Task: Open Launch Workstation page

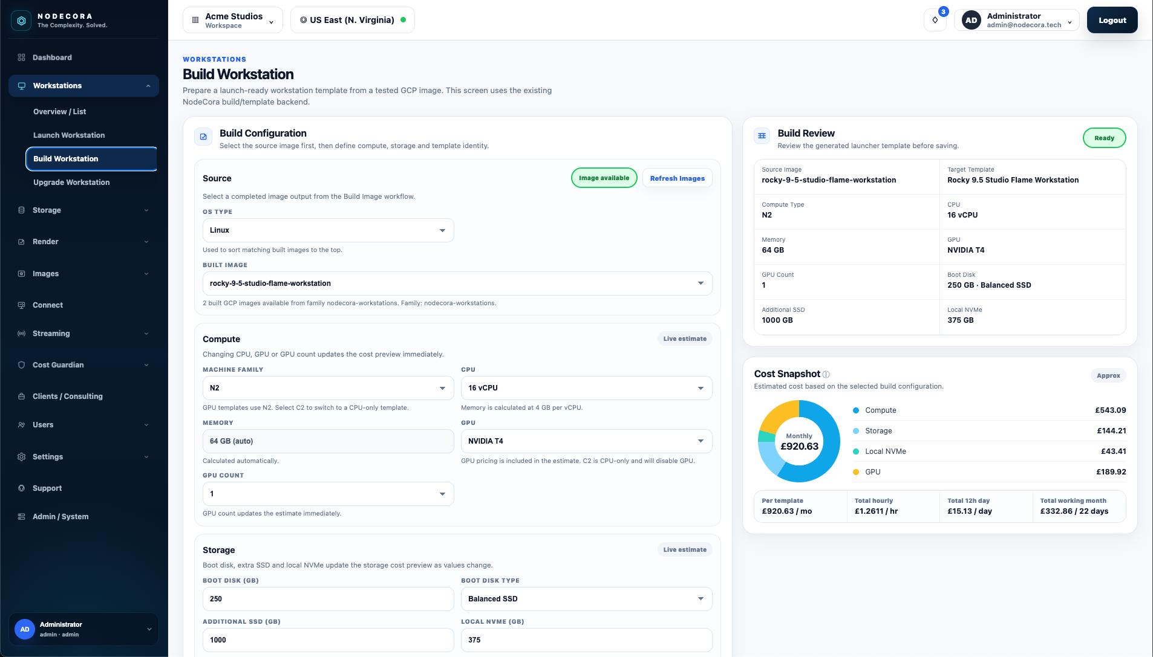Action: [69, 135]
